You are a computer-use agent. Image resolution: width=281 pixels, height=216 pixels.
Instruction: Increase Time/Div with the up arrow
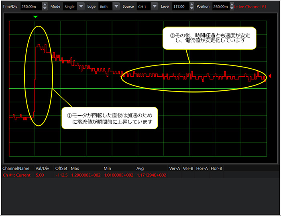(x=45, y=4)
